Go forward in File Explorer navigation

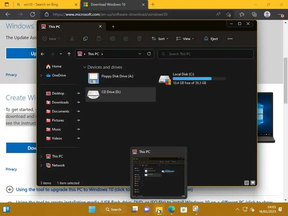click(52, 54)
